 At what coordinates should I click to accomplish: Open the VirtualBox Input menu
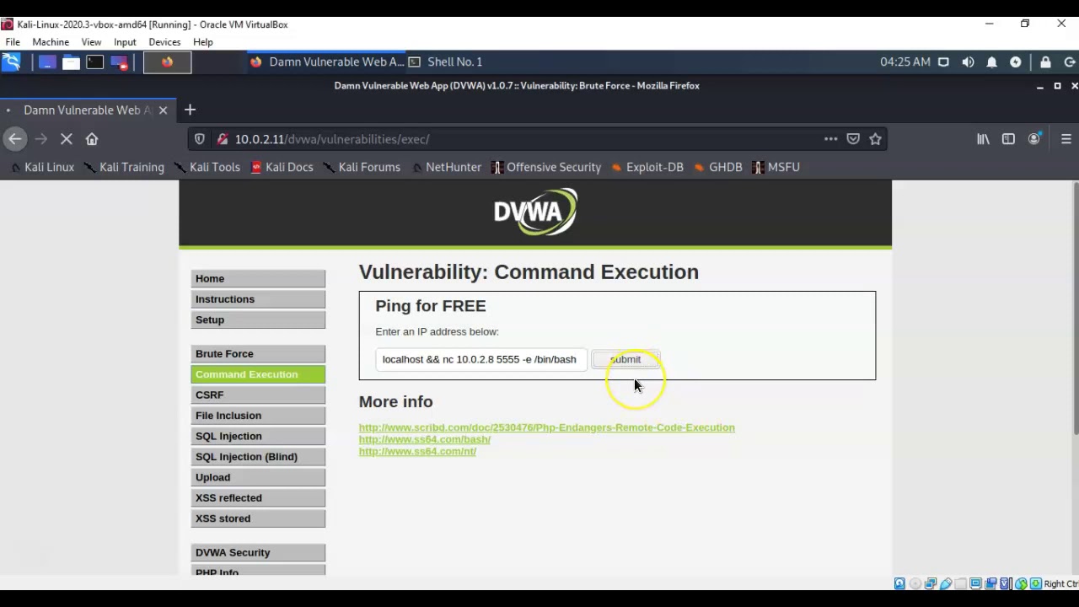click(x=125, y=42)
